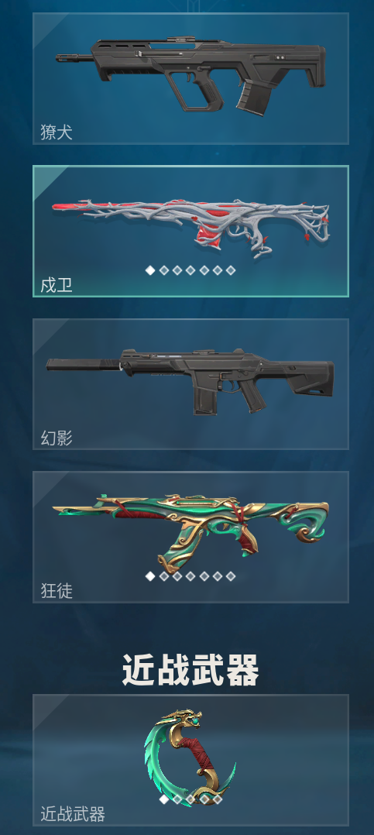Click the large 近战武器 section heading

190,670
